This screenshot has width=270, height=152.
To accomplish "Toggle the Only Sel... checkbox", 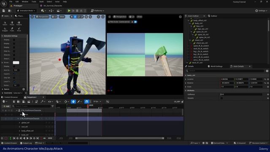I will [14, 78].
